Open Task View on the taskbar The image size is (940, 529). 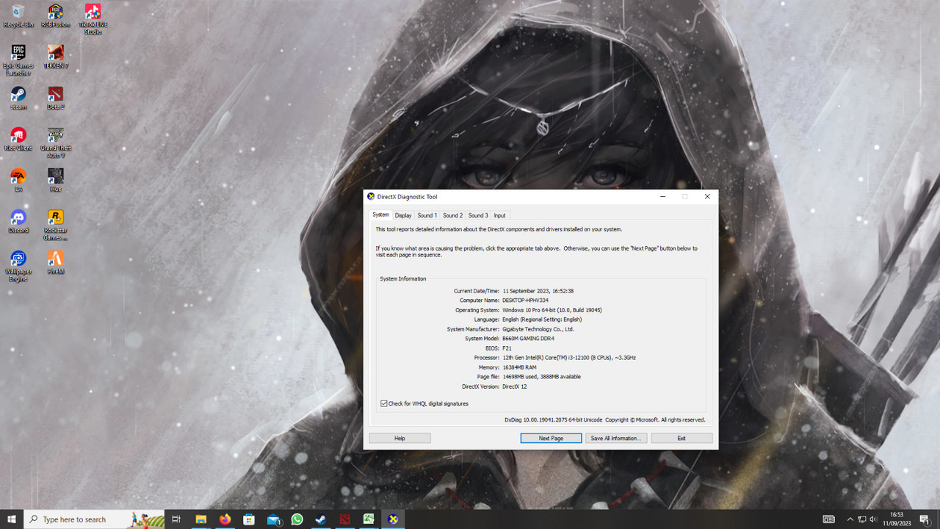coord(176,519)
